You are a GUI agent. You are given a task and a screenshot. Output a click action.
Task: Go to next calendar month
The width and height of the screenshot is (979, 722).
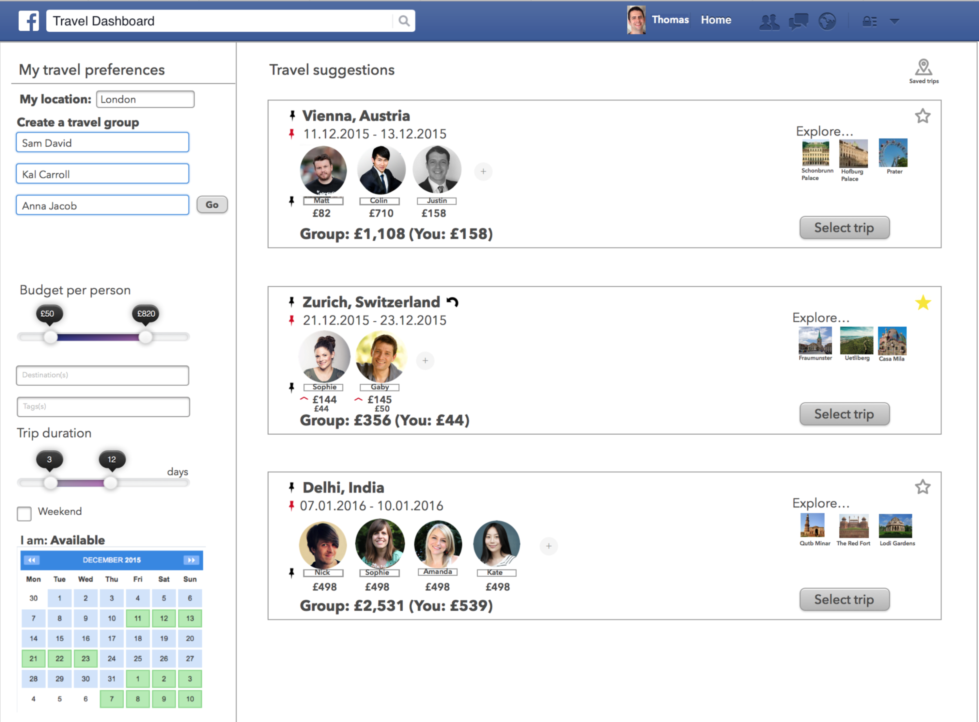[x=191, y=560]
